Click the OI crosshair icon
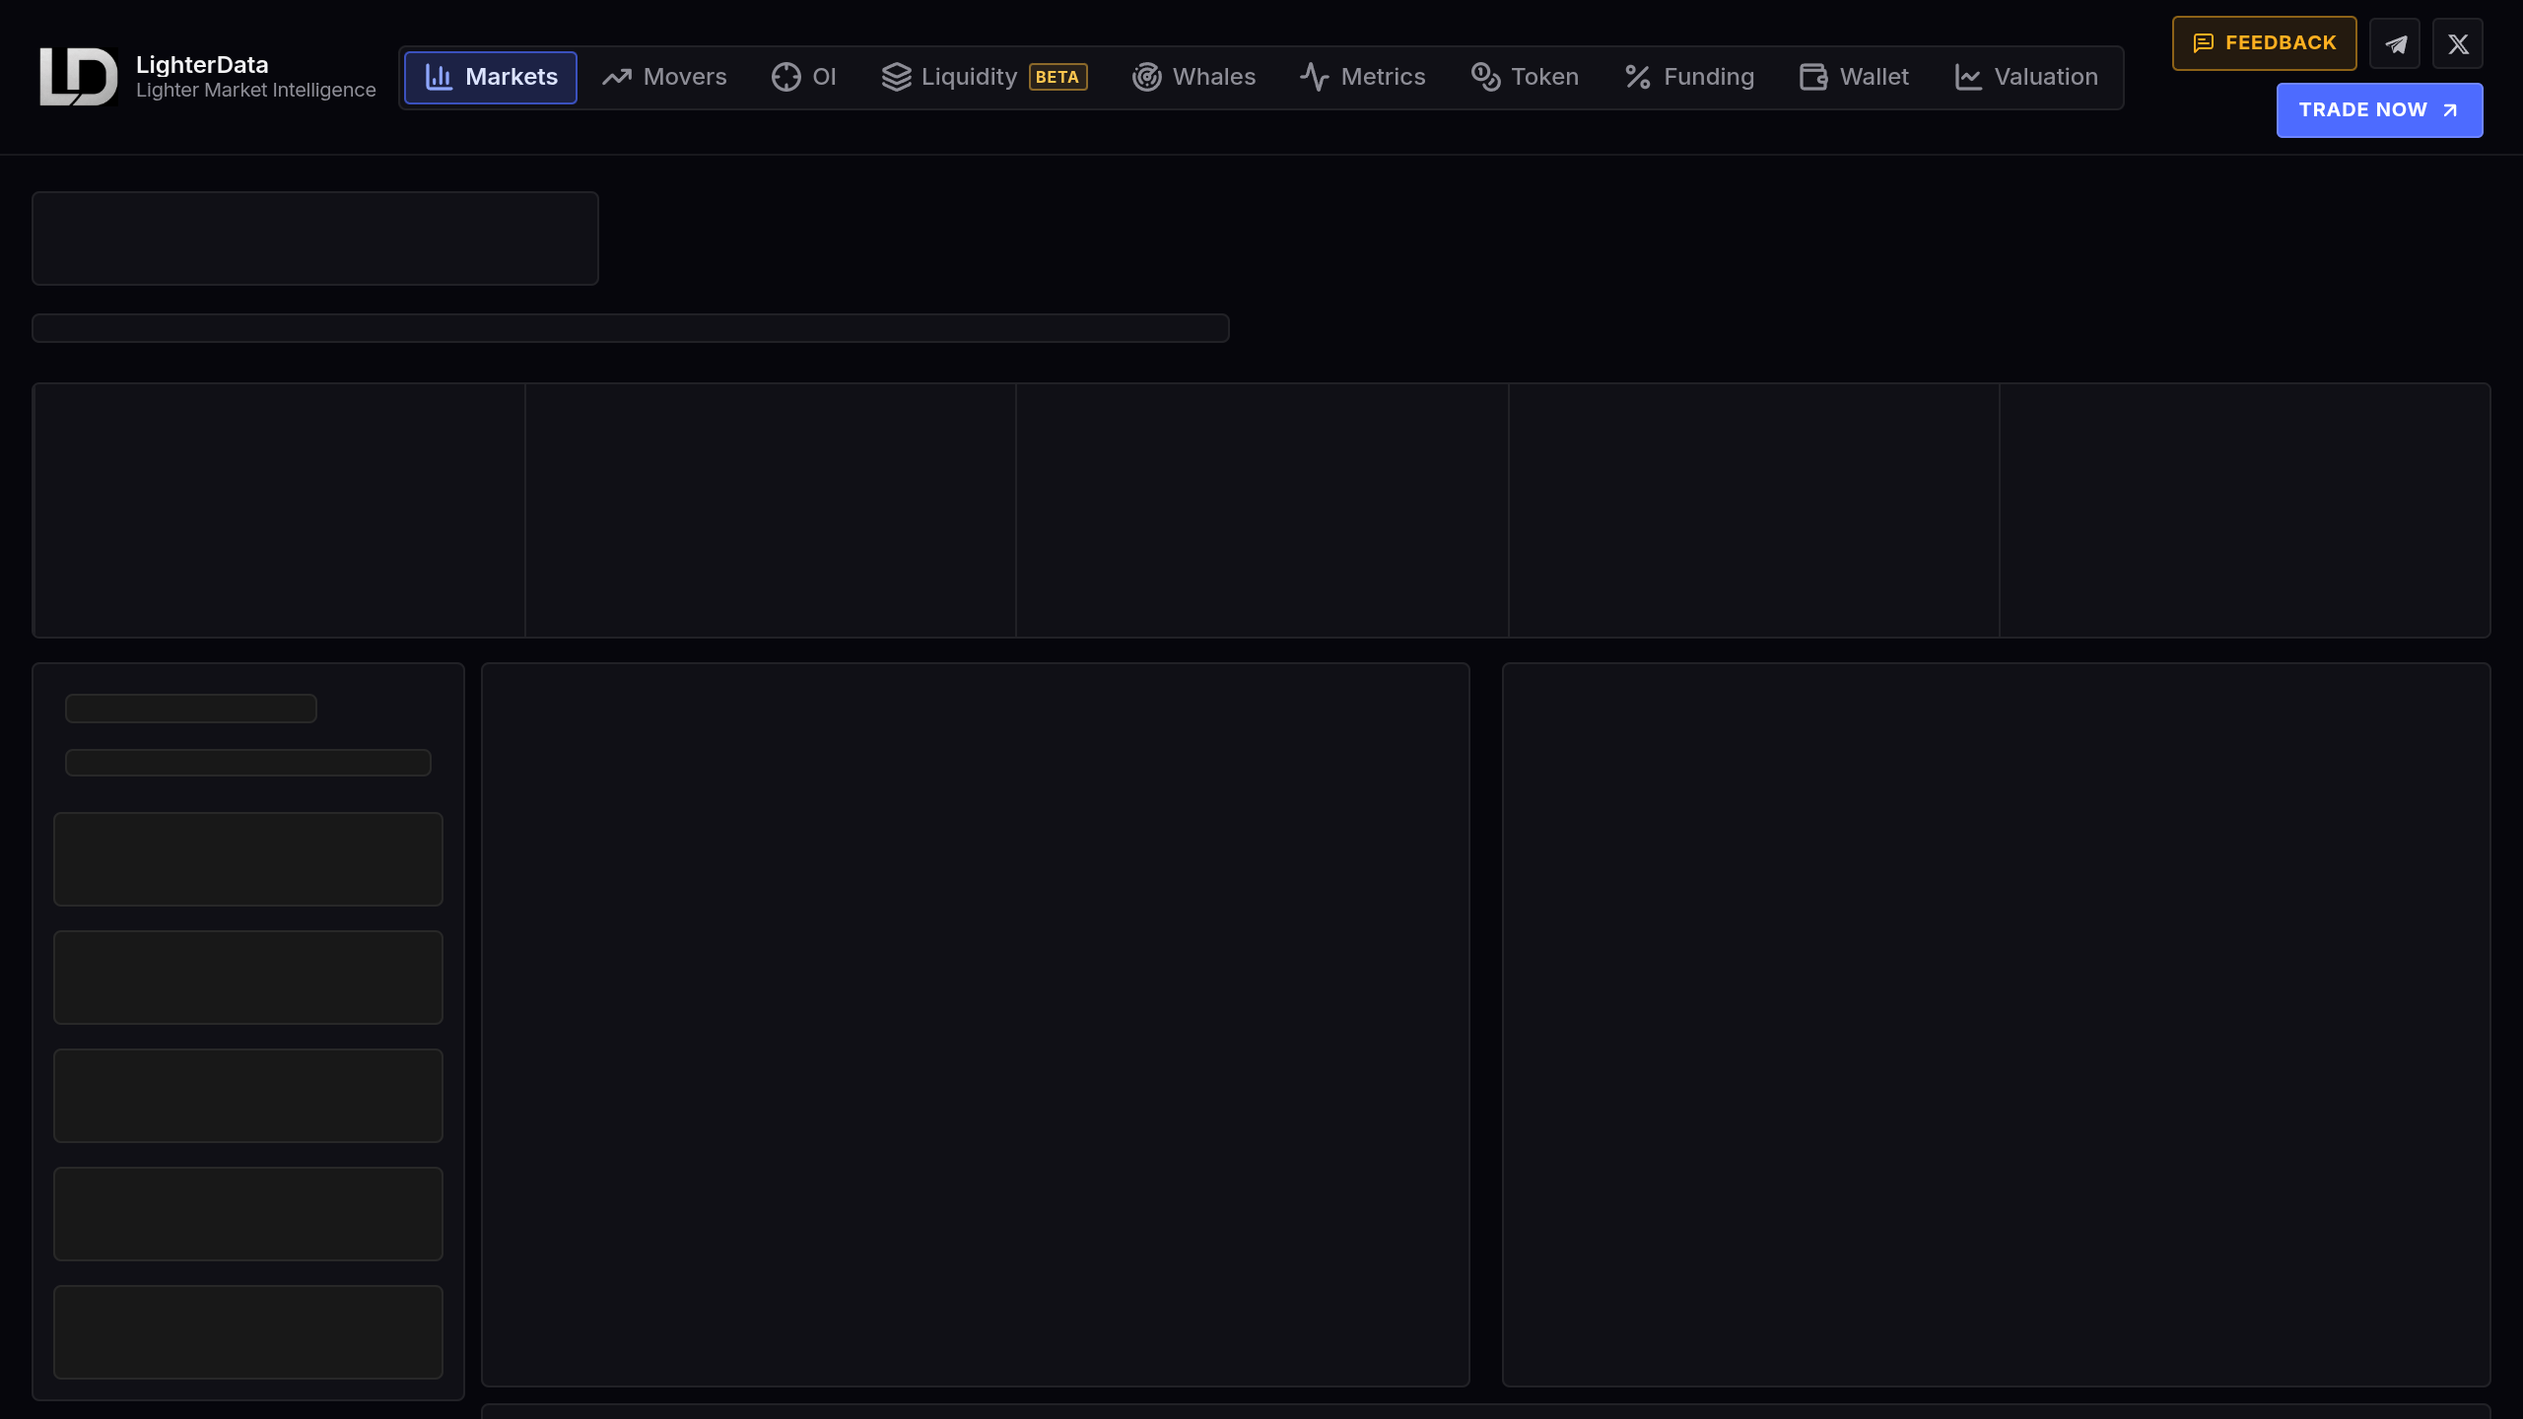 coord(786,77)
